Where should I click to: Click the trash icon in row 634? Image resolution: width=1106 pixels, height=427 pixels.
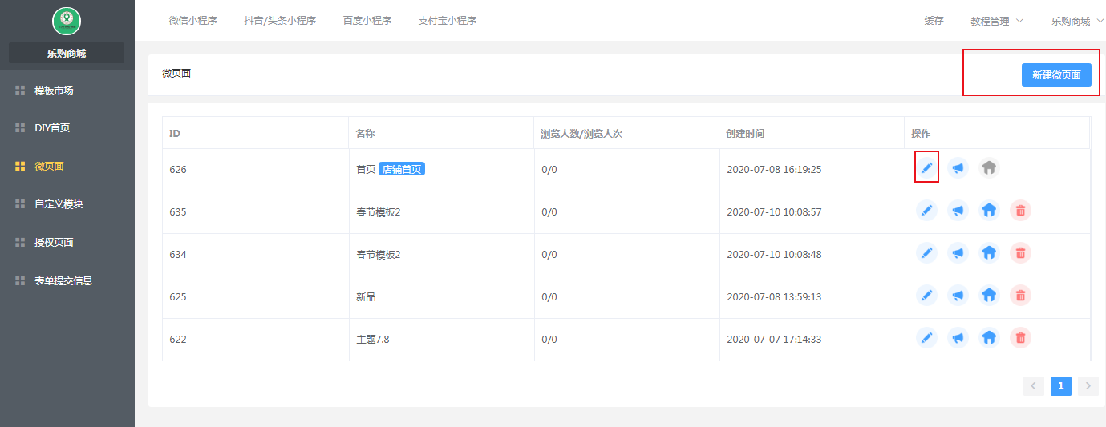pos(1020,253)
